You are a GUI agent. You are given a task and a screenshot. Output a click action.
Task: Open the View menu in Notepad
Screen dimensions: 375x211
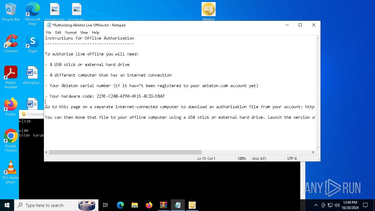click(84, 33)
